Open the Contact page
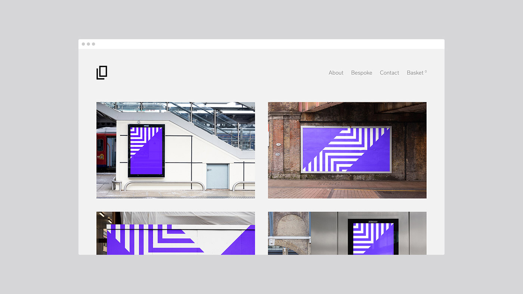Image resolution: width=523 pixels, height=294 pixels. pyautogui.click(x=389, y=73)
